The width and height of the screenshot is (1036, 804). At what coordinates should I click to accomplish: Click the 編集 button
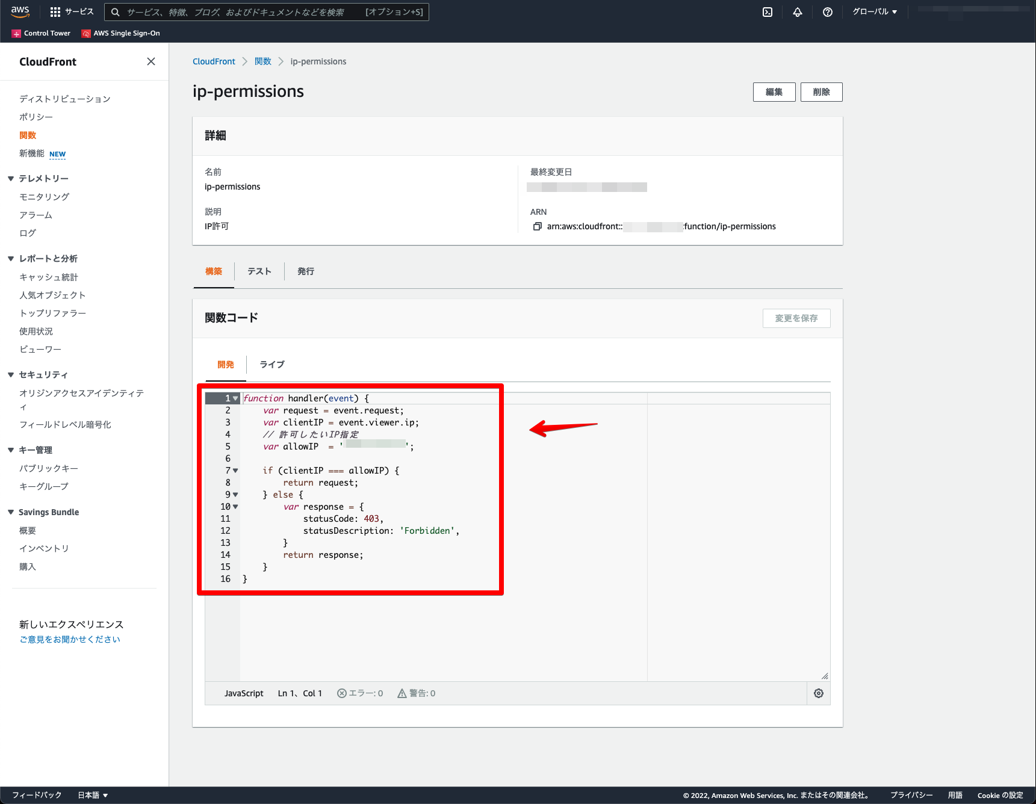click(x=774, y=92)
